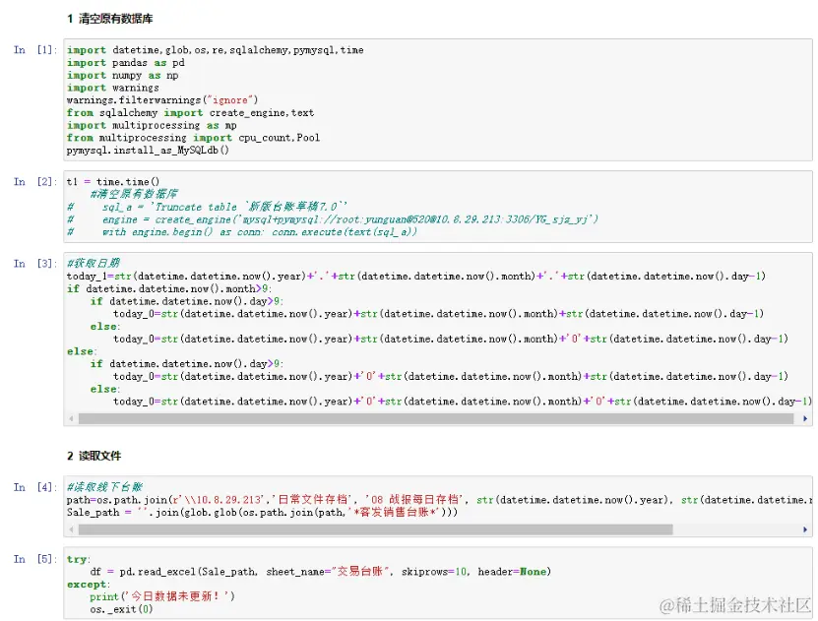Viewport: 818px width, 621px height.
Task: Place cursor on warnings.filterwarnings("ignore") line
Action: (x=162, y=100)
